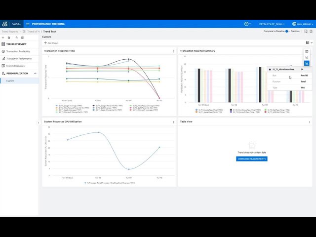Click the System Resources icon
The width and height of the screenshot is (316, 237).
[3, 66]
